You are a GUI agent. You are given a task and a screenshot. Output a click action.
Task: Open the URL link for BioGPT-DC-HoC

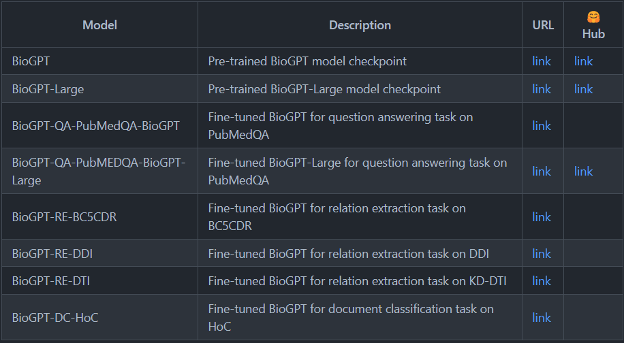tap(542, 318)
